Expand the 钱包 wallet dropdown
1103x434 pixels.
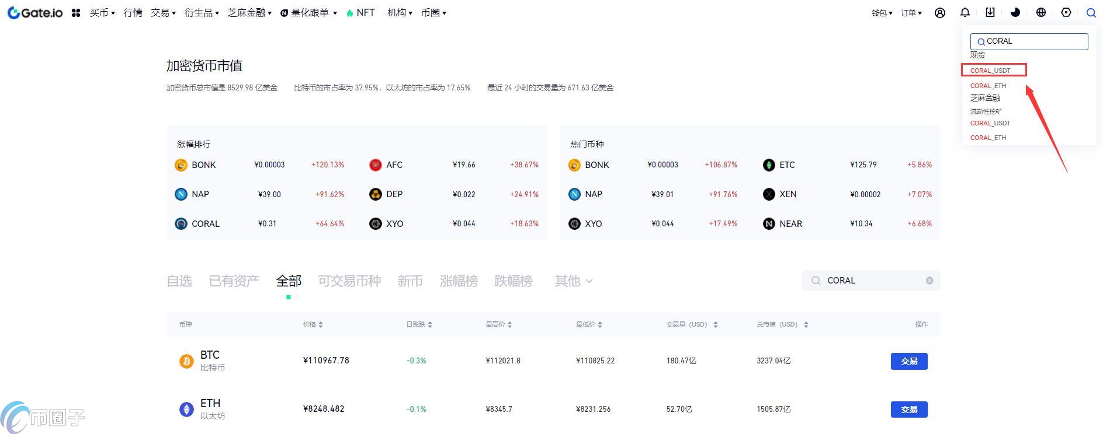click(882, 13)
